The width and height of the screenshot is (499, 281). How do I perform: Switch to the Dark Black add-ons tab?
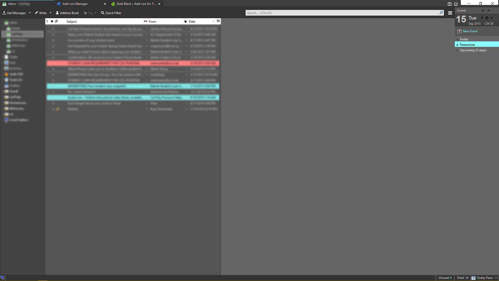coord(136,4)
